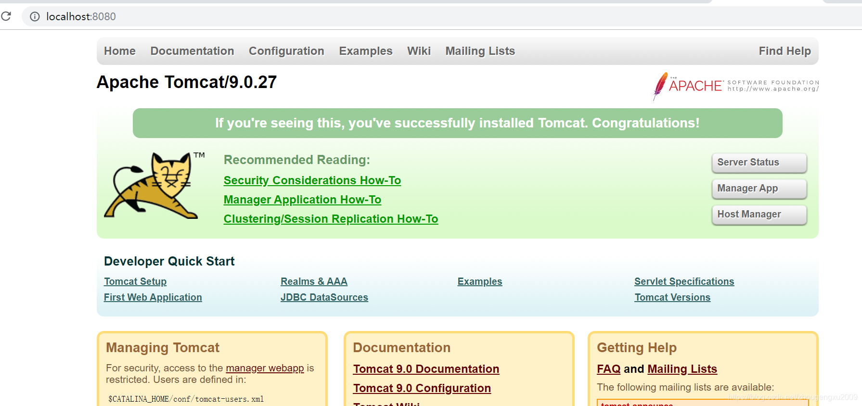The image size is (862, 406).
Task: Open Servlet Specifications link
Action: point(684,281)
